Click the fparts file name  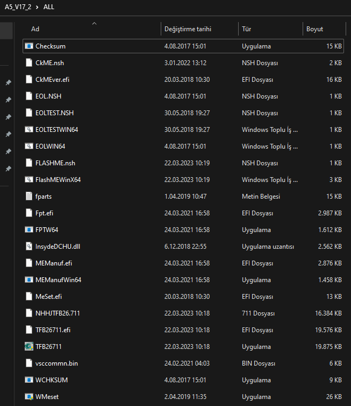[x=44, y=197]
